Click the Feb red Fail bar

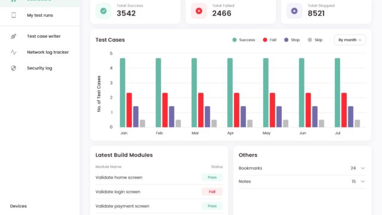pyautogui.click(x=165, y=110)
